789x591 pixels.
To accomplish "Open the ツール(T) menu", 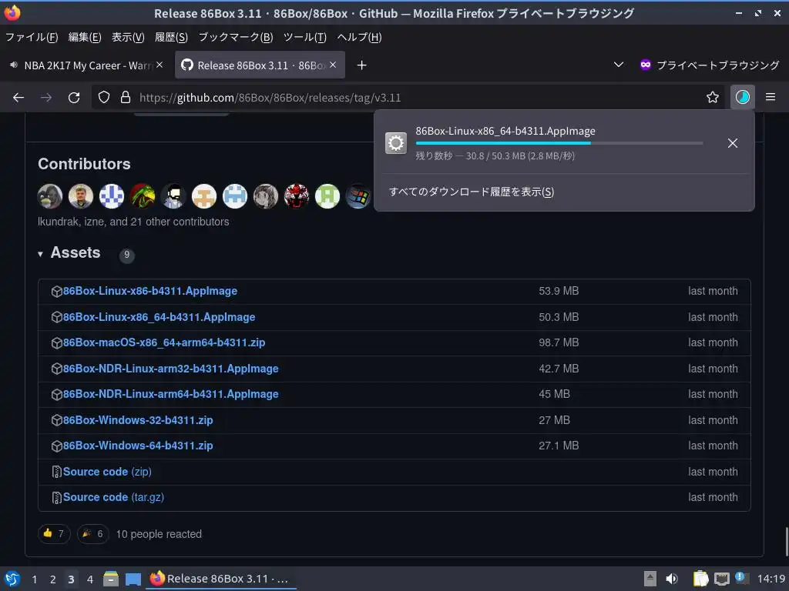I will [x=305, y=37].
